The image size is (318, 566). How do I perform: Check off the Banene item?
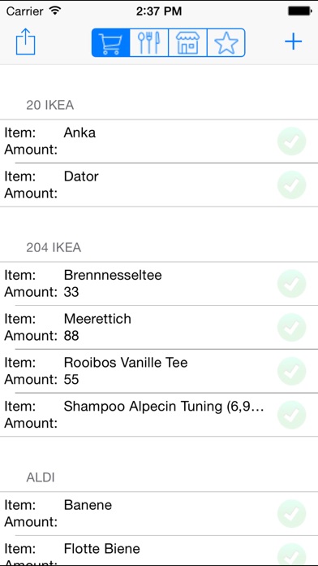pos(292,514)
